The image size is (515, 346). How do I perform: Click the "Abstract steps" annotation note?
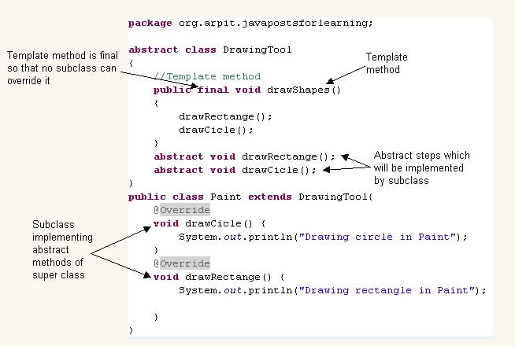[x=417, y=168]
